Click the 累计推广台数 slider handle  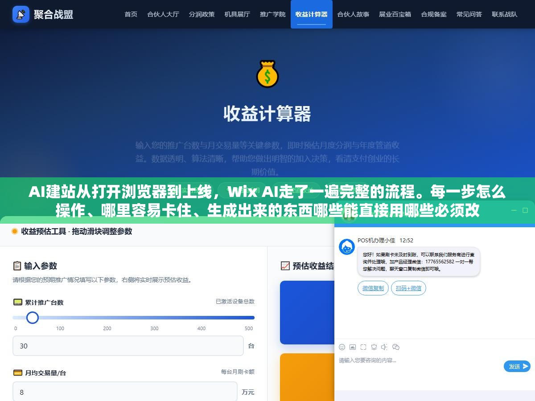tap(32, 318)
